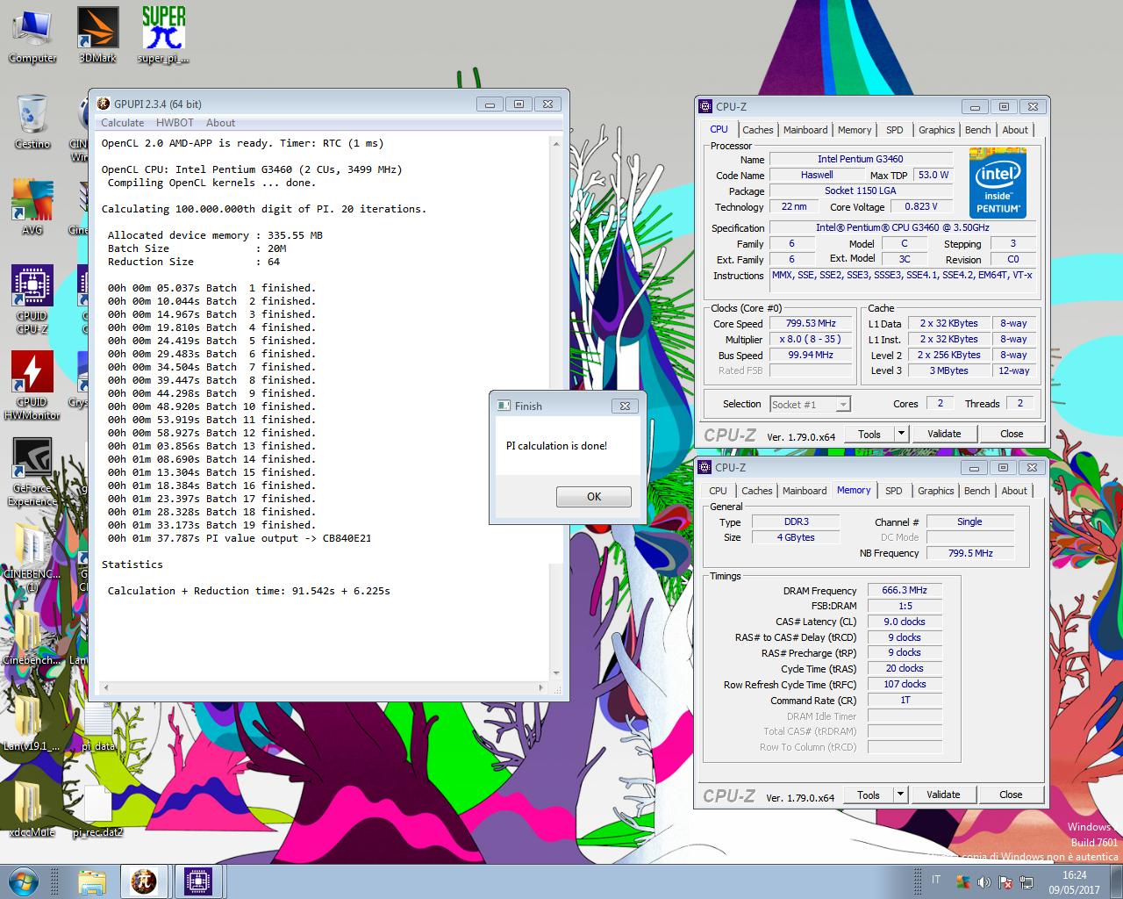This screenshot has height=899, width=1123.
Task: Click Validate in top CPU-Z window
Action: pyautogui.click(x=944, y=434)
